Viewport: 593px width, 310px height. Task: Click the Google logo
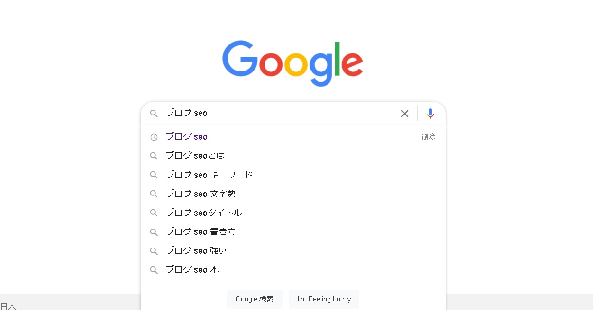292,63
